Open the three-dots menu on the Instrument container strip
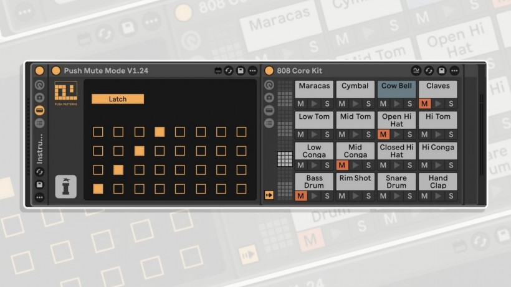 (39, 197)
